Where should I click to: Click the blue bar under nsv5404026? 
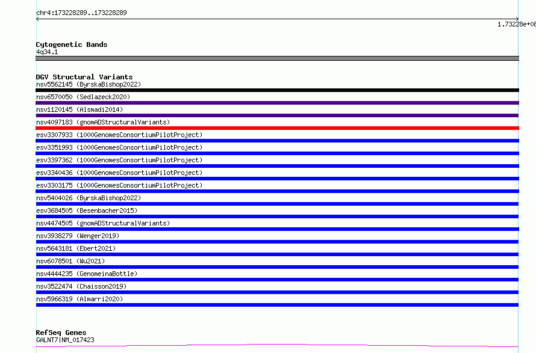277,204
